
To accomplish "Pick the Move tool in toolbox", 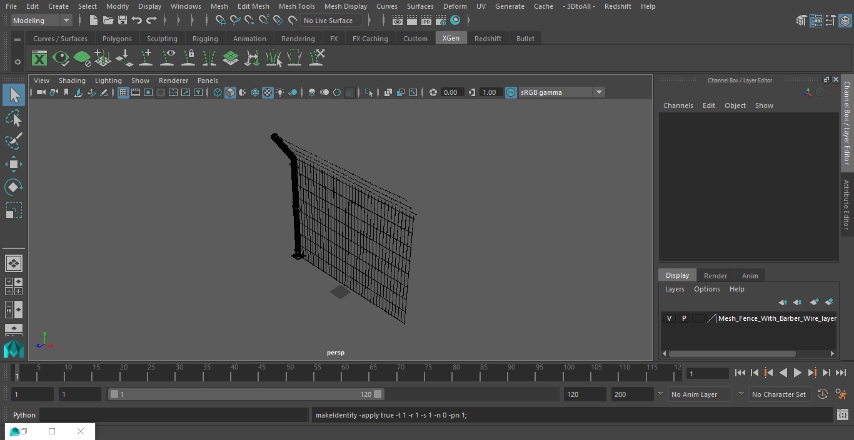I will (x=14, y=164).
